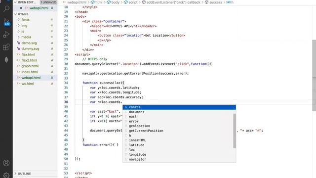Open Accounts icon in activity bar
Image resolution: width=316 pixels, height=178 pixels.
pyautogui.click(x=6, y=163)
